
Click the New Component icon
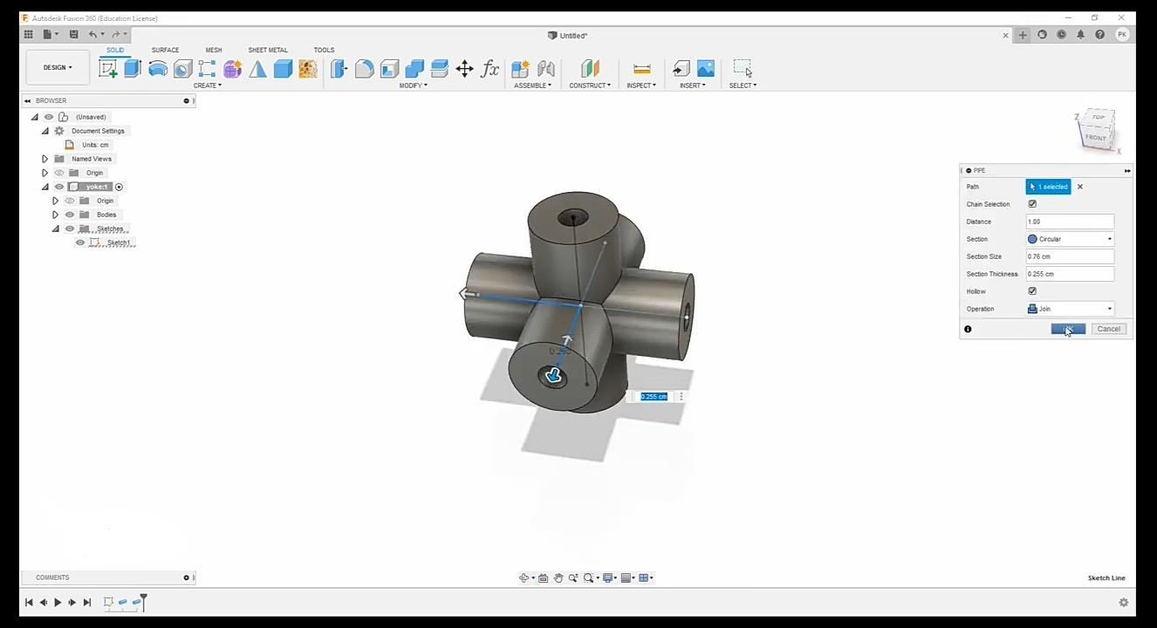521,69
